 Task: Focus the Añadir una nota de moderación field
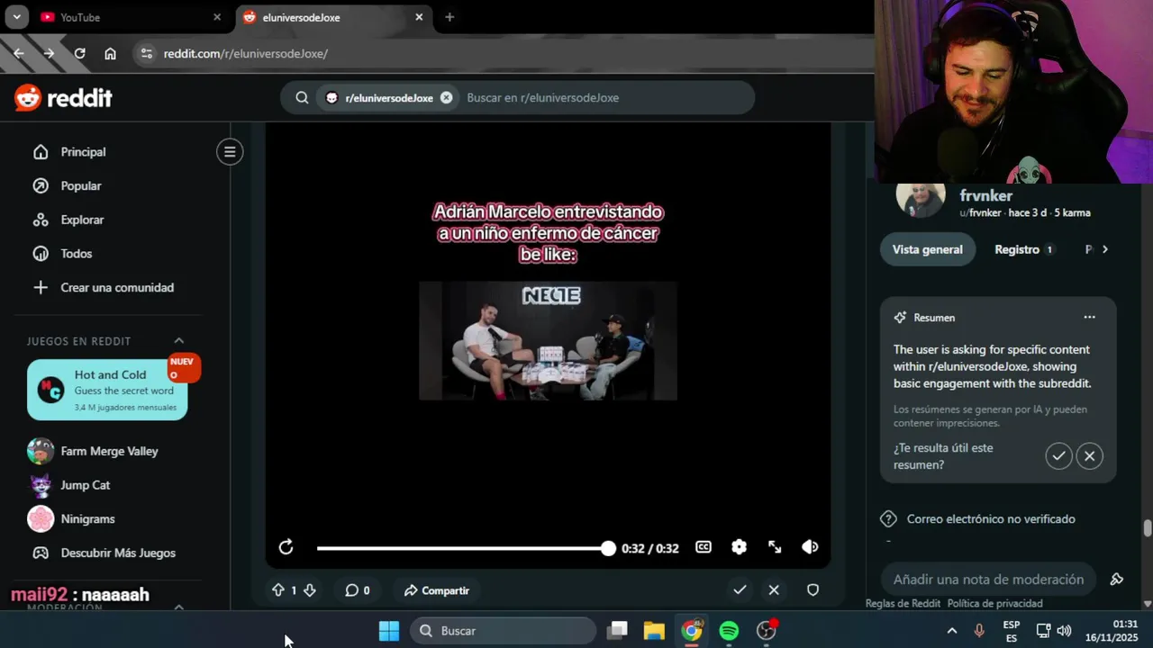(x=988, y=580)
